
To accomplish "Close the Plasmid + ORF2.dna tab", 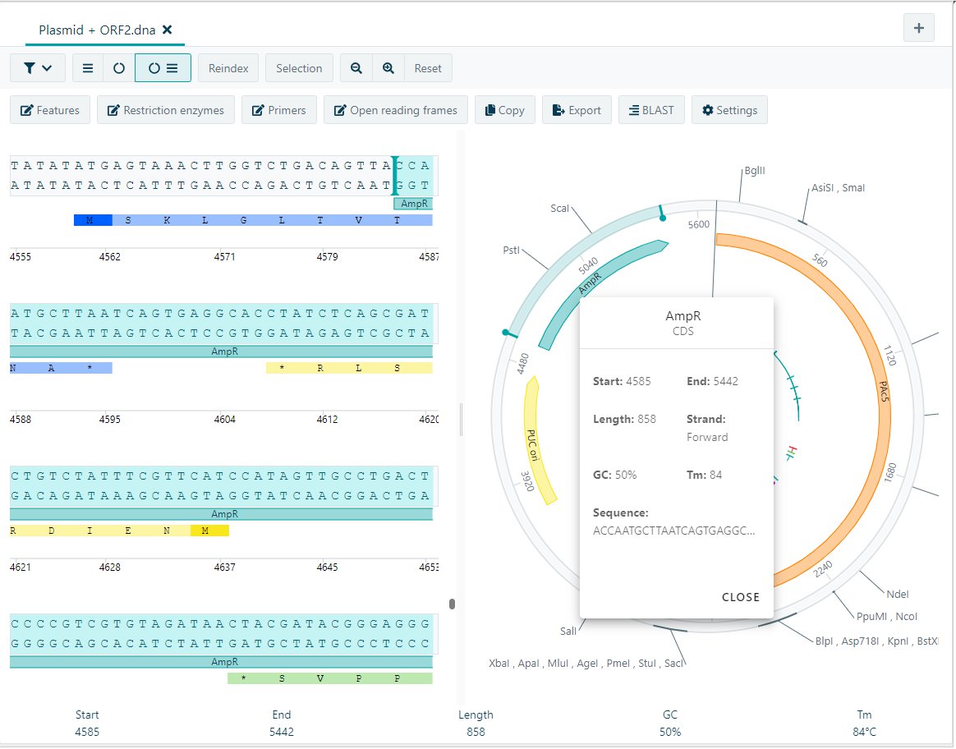I will click(x=167, y=30).
